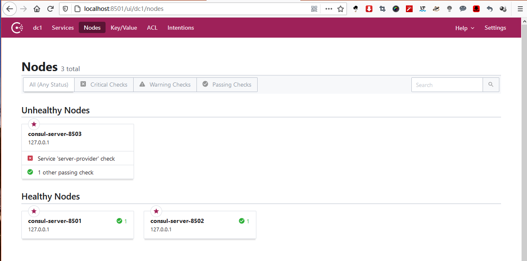527x261 pixels.
Task: Open page actions three-dot menu
Action: point(328,9)
